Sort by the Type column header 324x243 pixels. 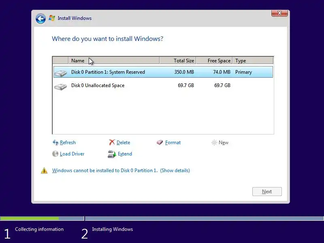pyautogui.click(x=253, y=60)
